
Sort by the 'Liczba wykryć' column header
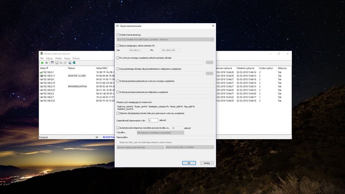[x=267, y=68]
